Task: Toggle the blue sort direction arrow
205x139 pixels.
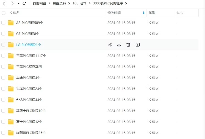Action: pyautogui.click(x=143, y=13)
